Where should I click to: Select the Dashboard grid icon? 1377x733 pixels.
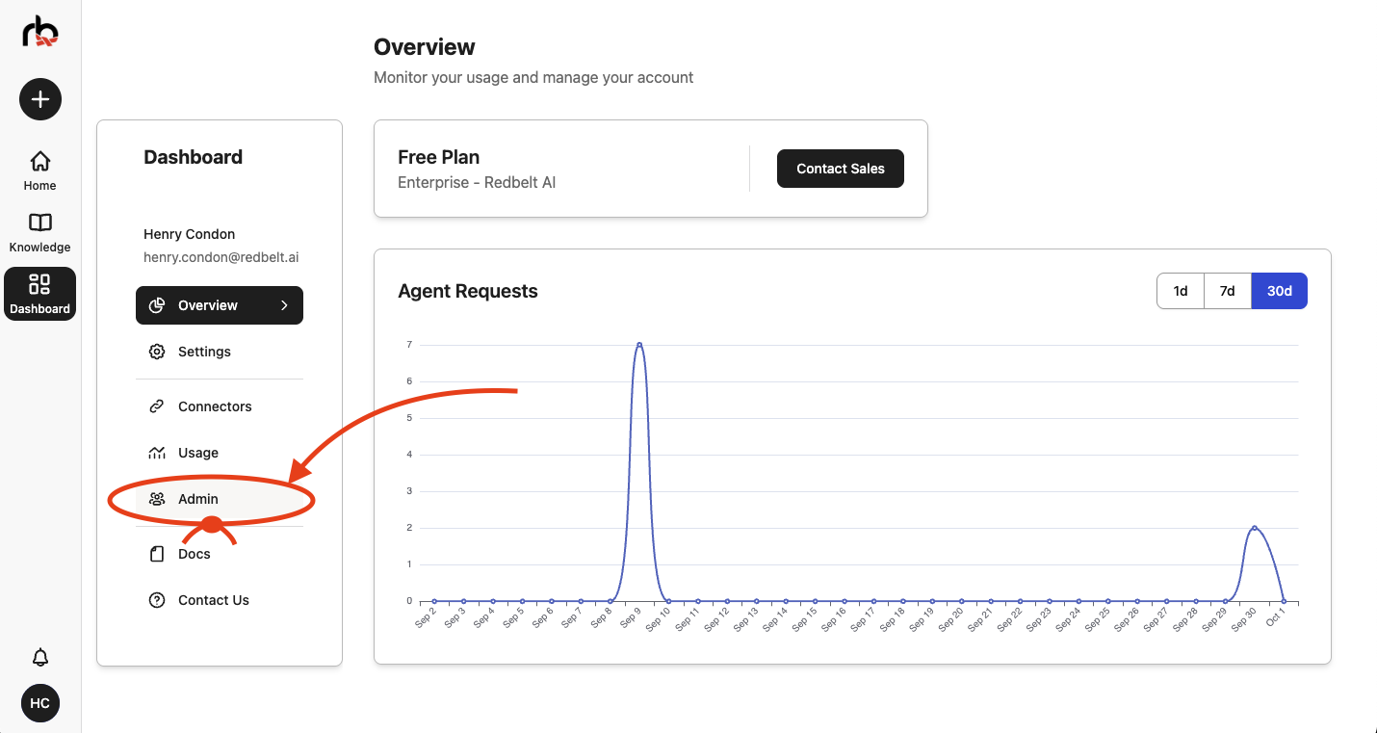tap(40, 284)
